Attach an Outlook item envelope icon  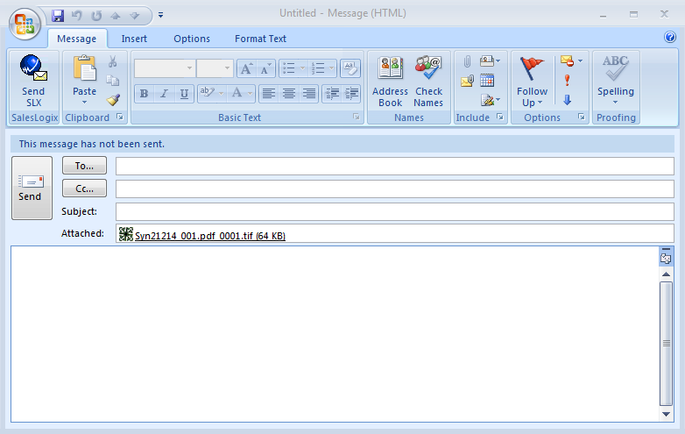(467, 81)
